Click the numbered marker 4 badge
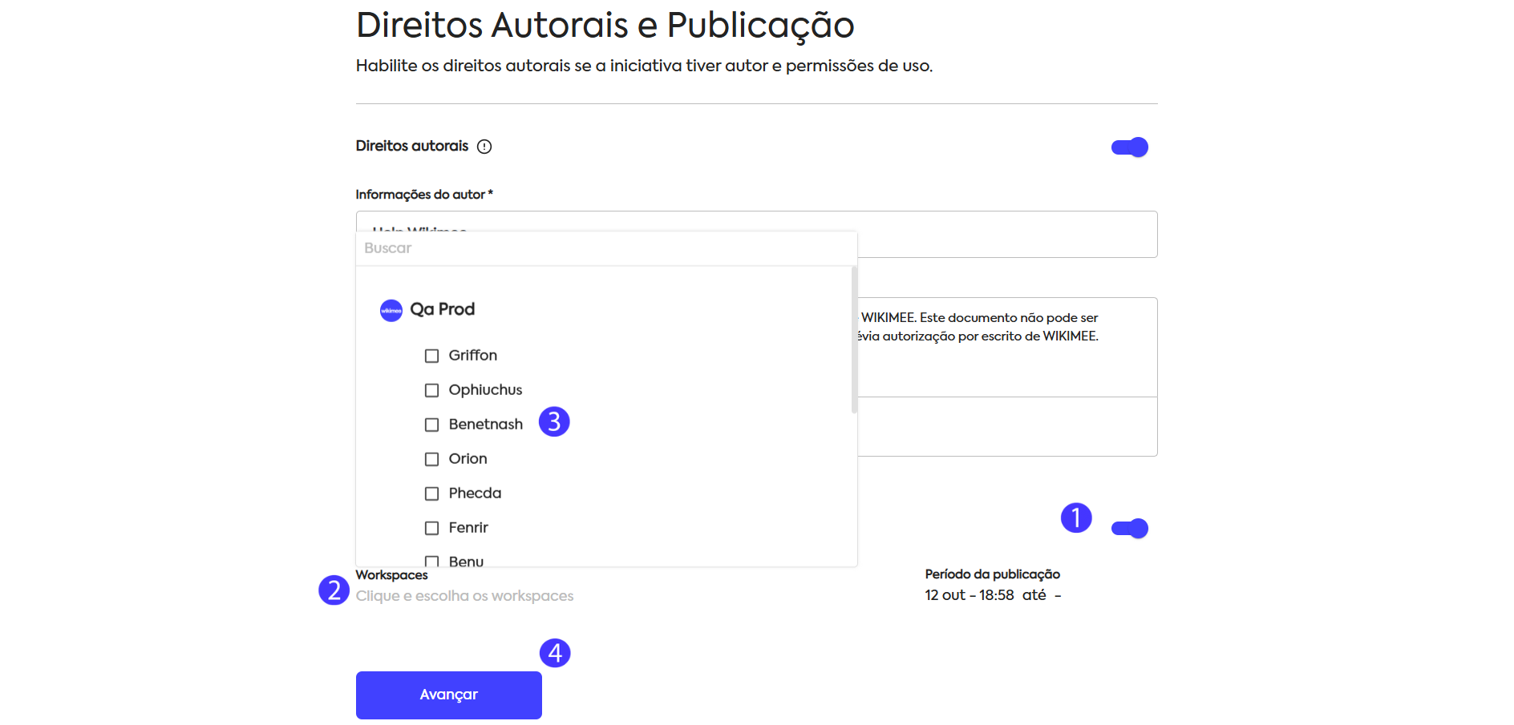 coord(554,653)
